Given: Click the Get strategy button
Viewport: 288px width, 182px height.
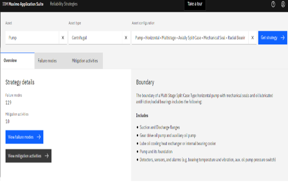Looking at the screenshot, I should point(273,37).
